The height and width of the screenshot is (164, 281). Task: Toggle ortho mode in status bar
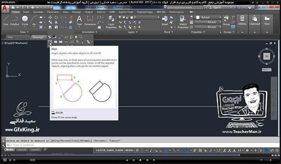161,150
